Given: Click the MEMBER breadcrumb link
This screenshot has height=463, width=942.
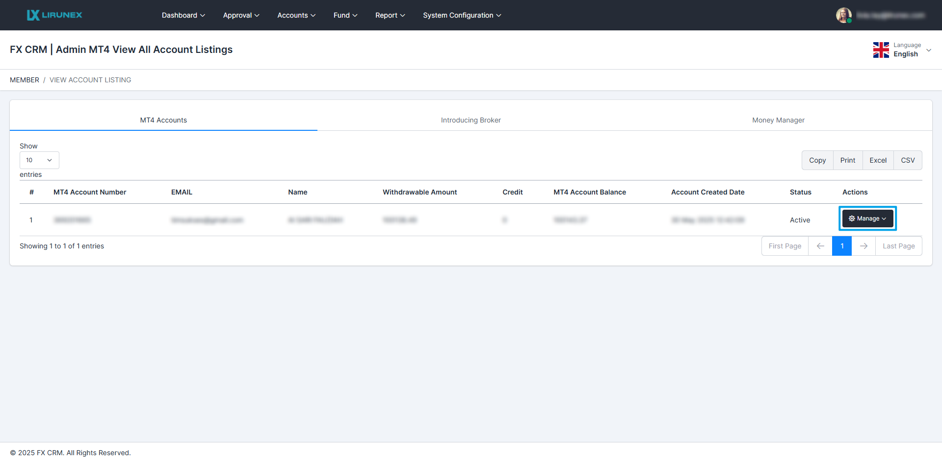Looking at the screenshot, I should (25, 80).
